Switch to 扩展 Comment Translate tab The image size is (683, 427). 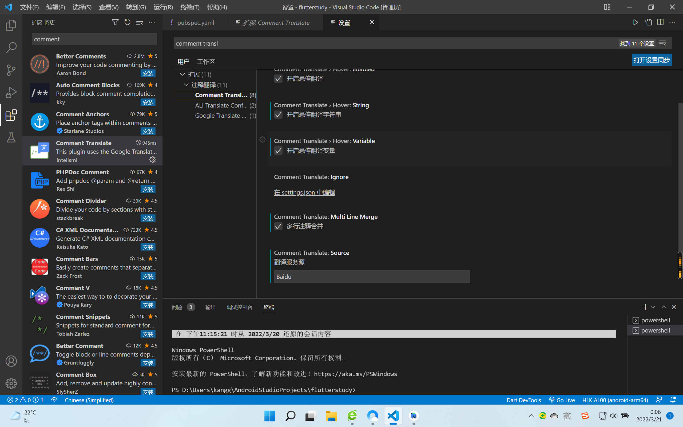pos(275,22)
